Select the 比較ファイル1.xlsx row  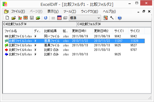pyautogui.click(x=75, y=36)
